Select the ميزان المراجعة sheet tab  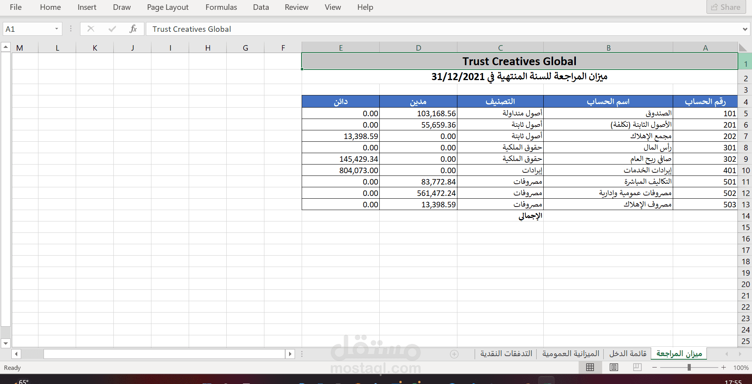679,354
